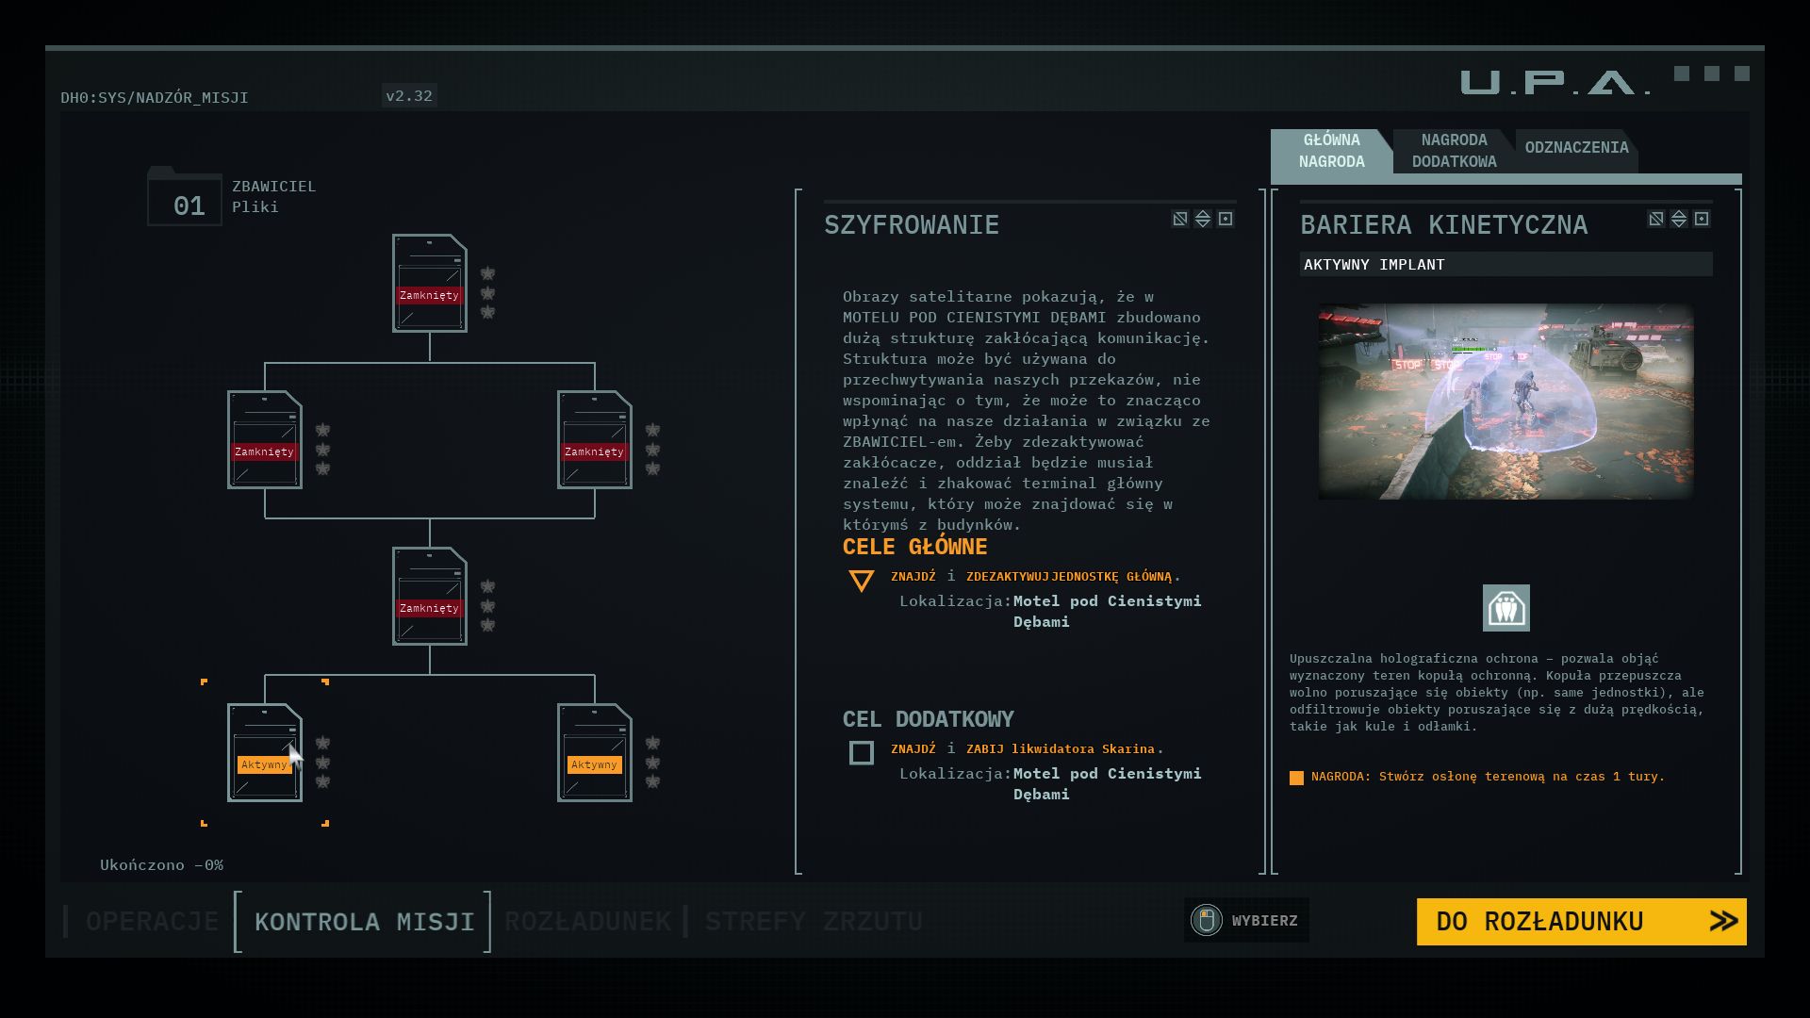
Task: Click up-down arrows icon in Bariera Kinetyczna panel
Action: (1679, 219)
